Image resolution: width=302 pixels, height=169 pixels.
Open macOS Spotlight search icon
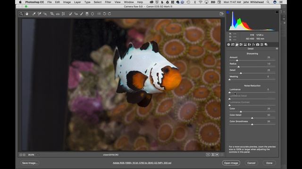268,2
